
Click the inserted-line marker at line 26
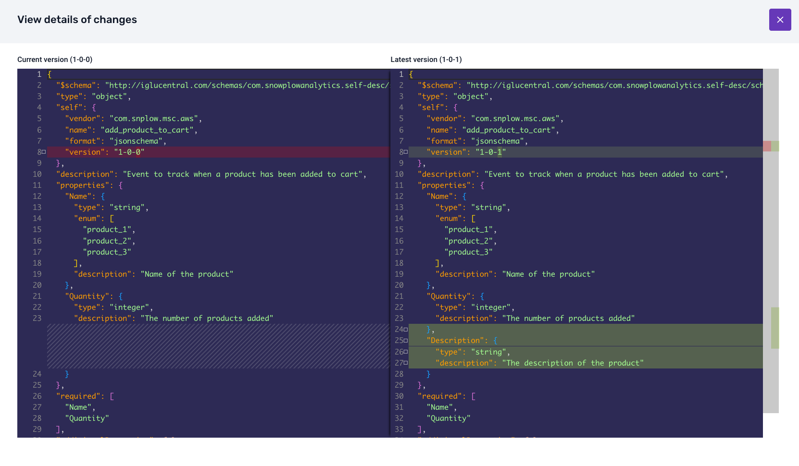click(x=405, y=352)
